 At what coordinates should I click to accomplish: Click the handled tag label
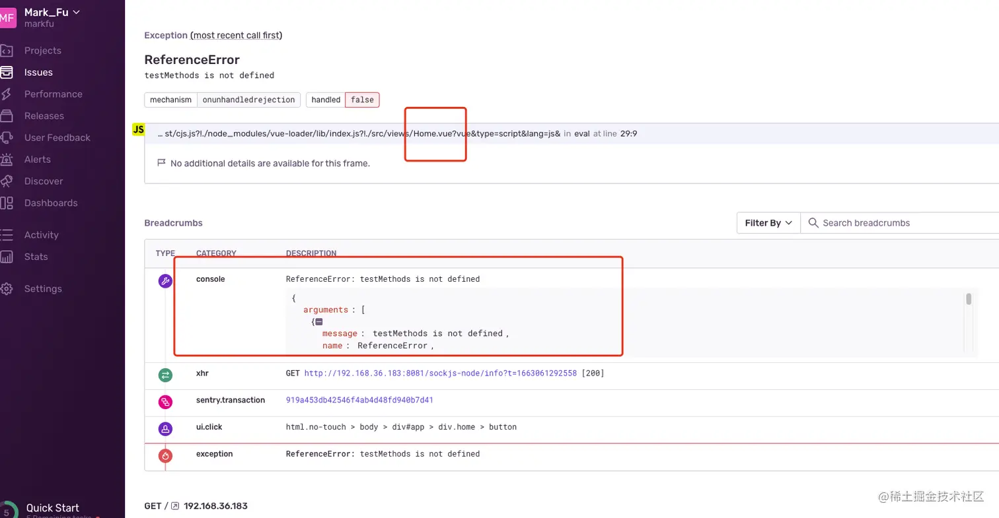tap(326, 100)
